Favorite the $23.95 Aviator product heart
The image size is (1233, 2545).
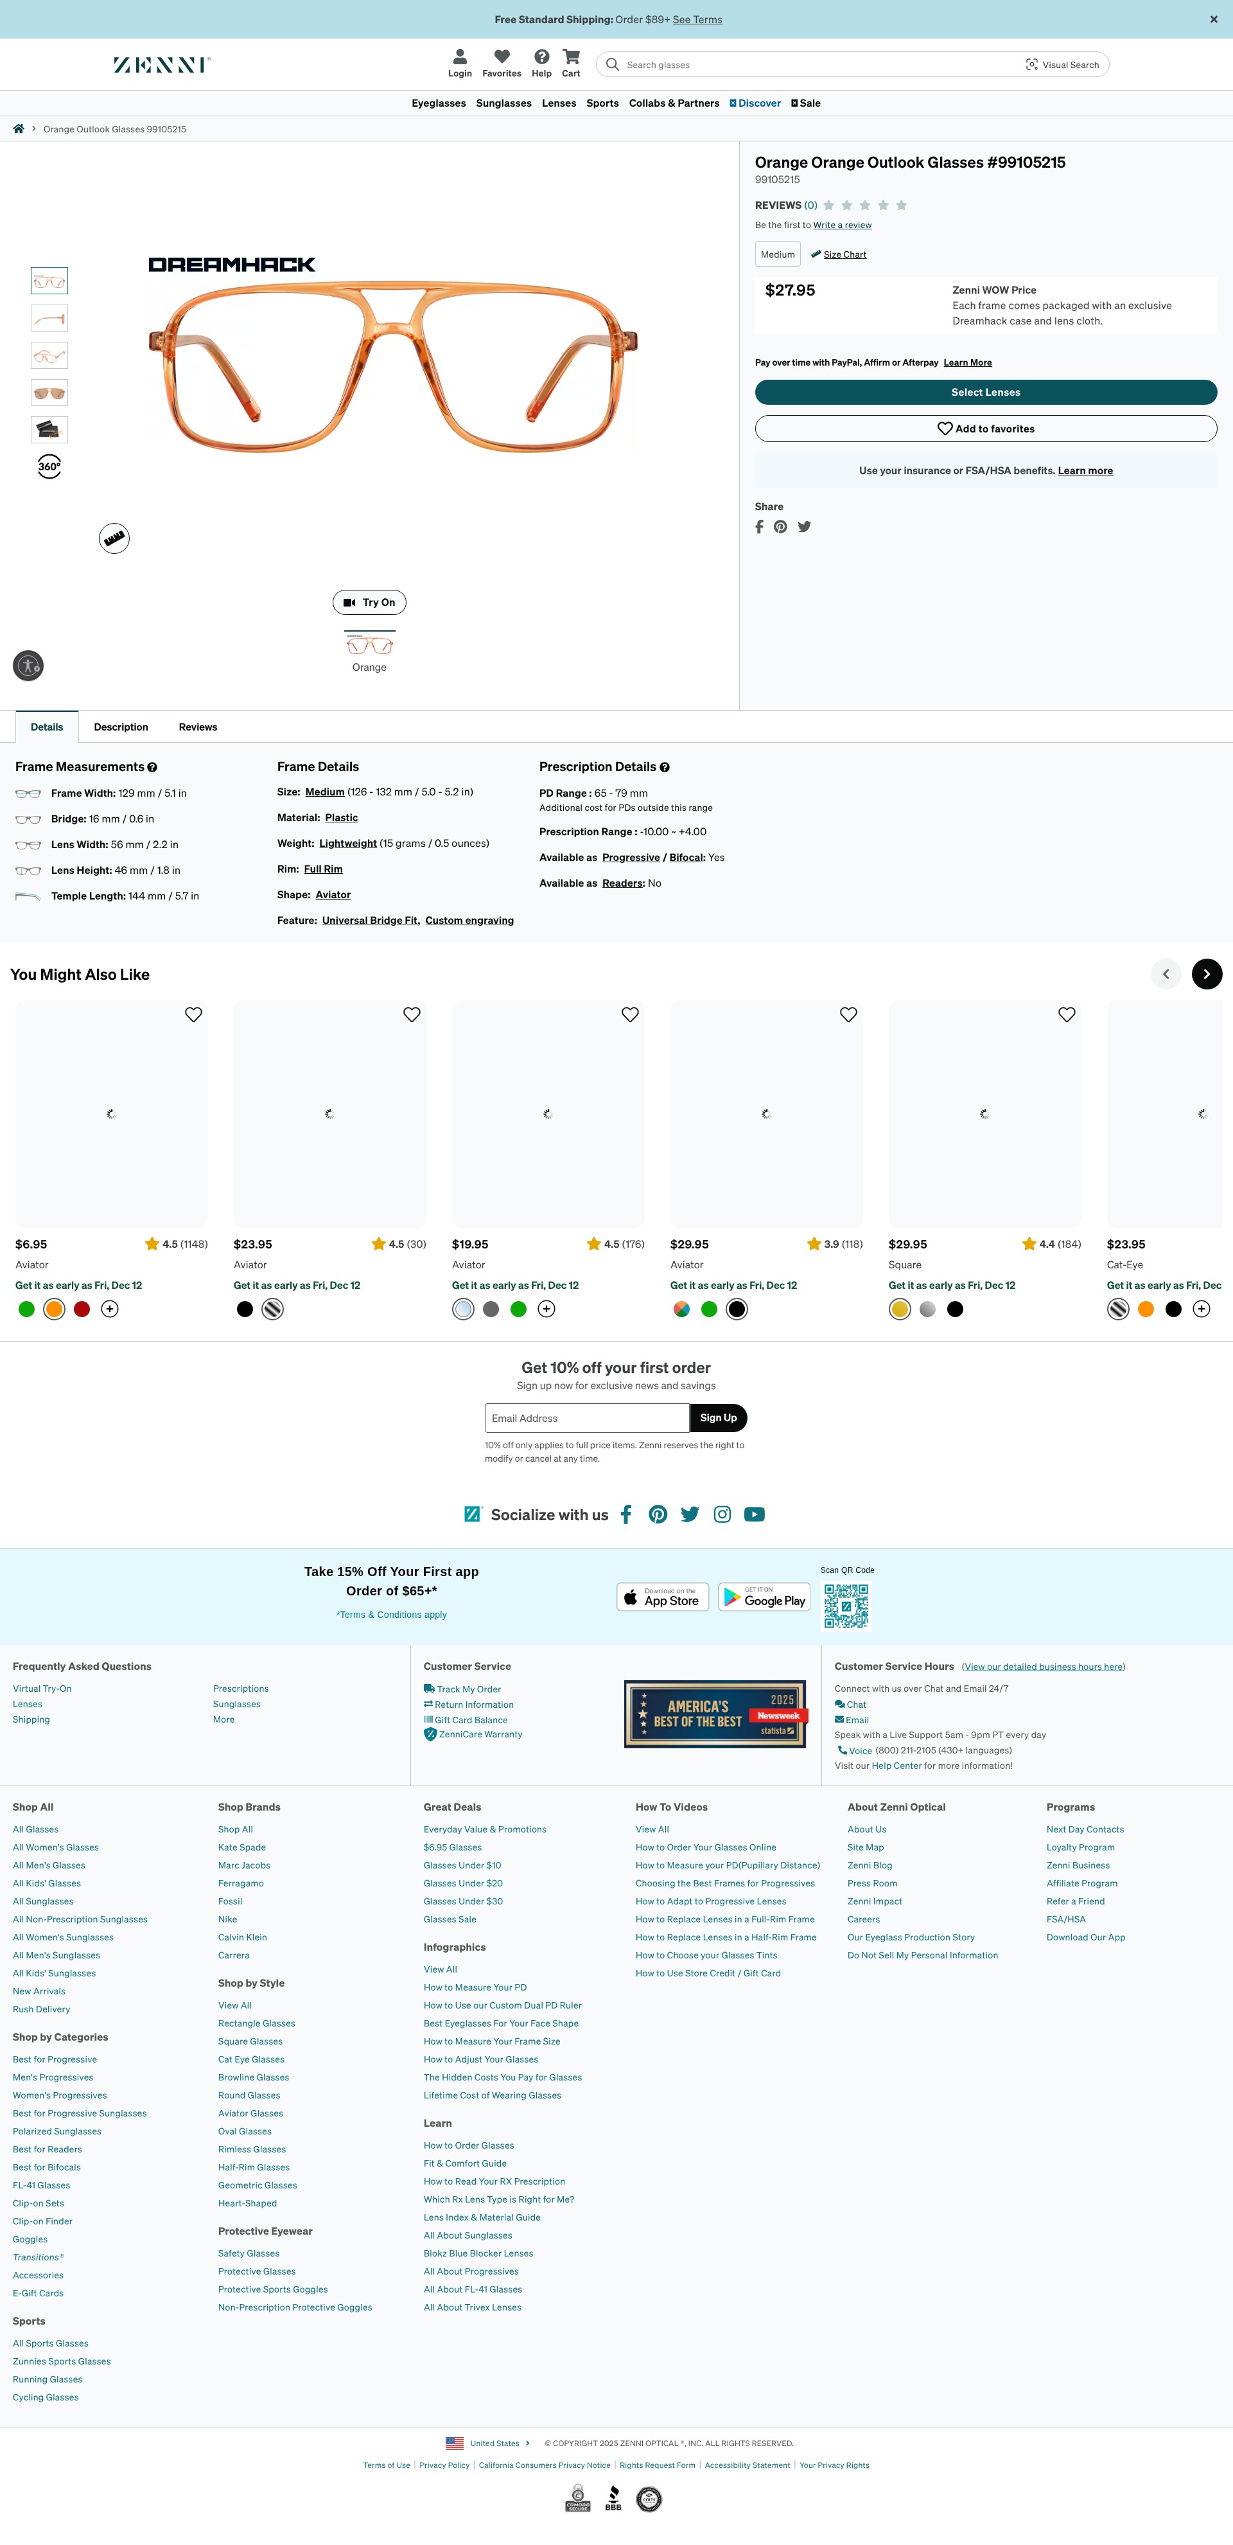[412, 1015]
